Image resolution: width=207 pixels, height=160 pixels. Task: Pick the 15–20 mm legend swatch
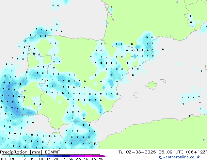[x=51, y=156]
